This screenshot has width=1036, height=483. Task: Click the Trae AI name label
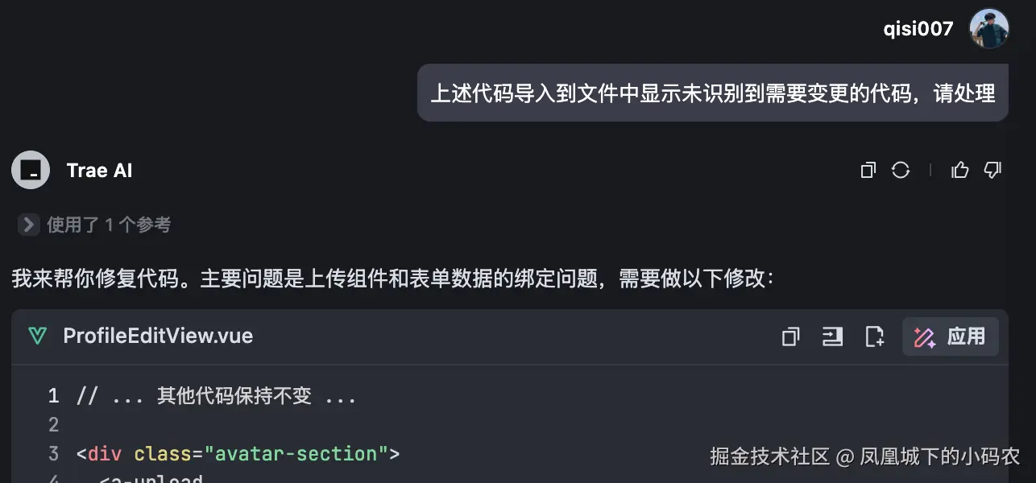tap(99, 171)
